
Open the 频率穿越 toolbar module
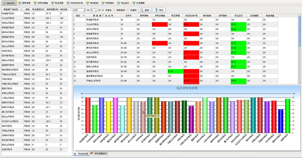point(25,3)
